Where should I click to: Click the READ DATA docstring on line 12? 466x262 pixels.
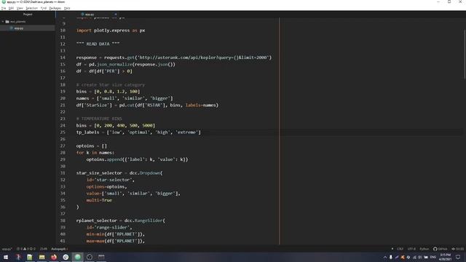(x=98, y=44)
